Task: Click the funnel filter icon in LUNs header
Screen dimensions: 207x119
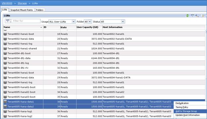Action: (192, 16)
